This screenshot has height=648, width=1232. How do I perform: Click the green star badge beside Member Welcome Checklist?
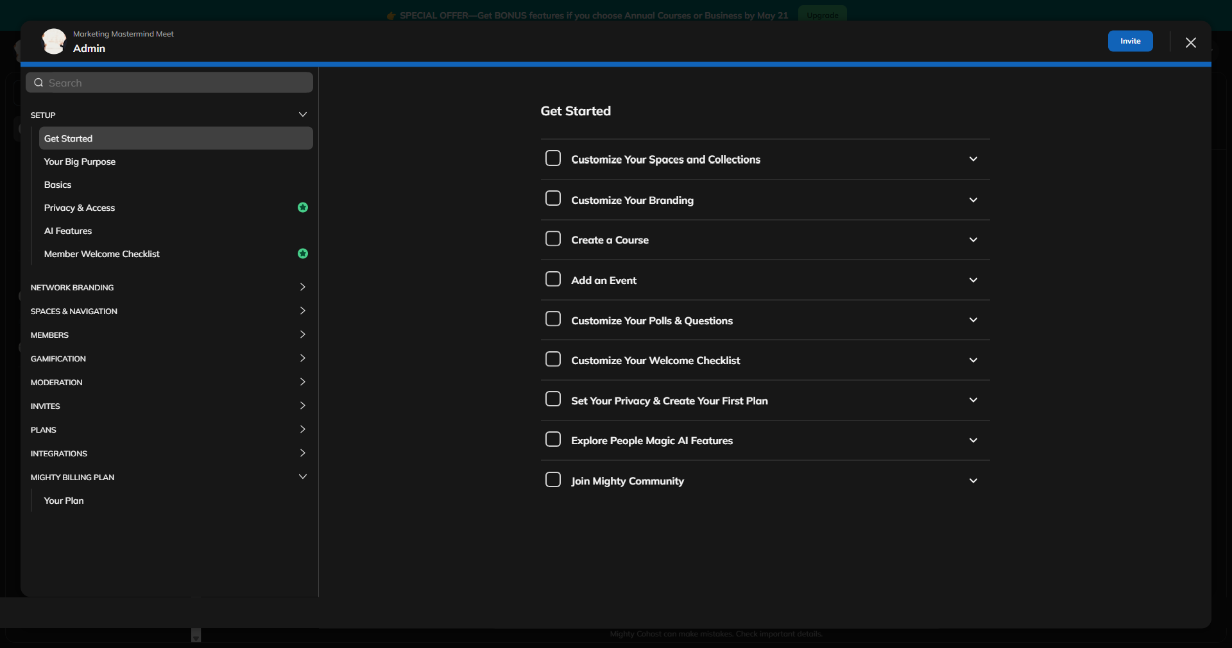(x=303, y=254)
